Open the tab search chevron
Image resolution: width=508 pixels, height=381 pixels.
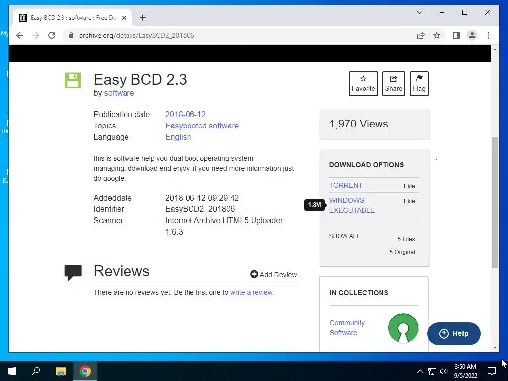(419, 12)
